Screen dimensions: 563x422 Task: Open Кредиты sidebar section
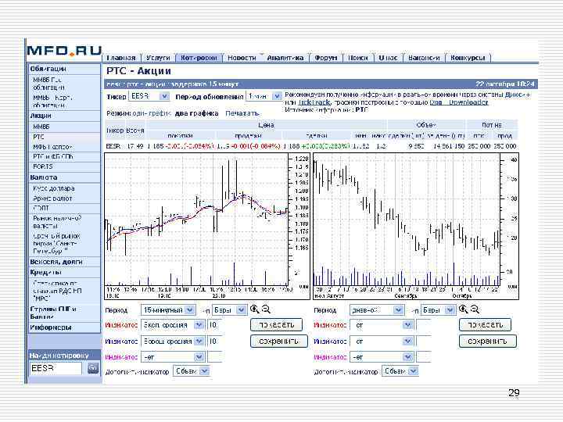pyautogui.click(x=46, y=272)
